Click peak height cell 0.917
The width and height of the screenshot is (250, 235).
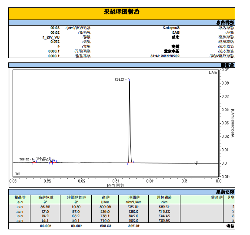105,221
